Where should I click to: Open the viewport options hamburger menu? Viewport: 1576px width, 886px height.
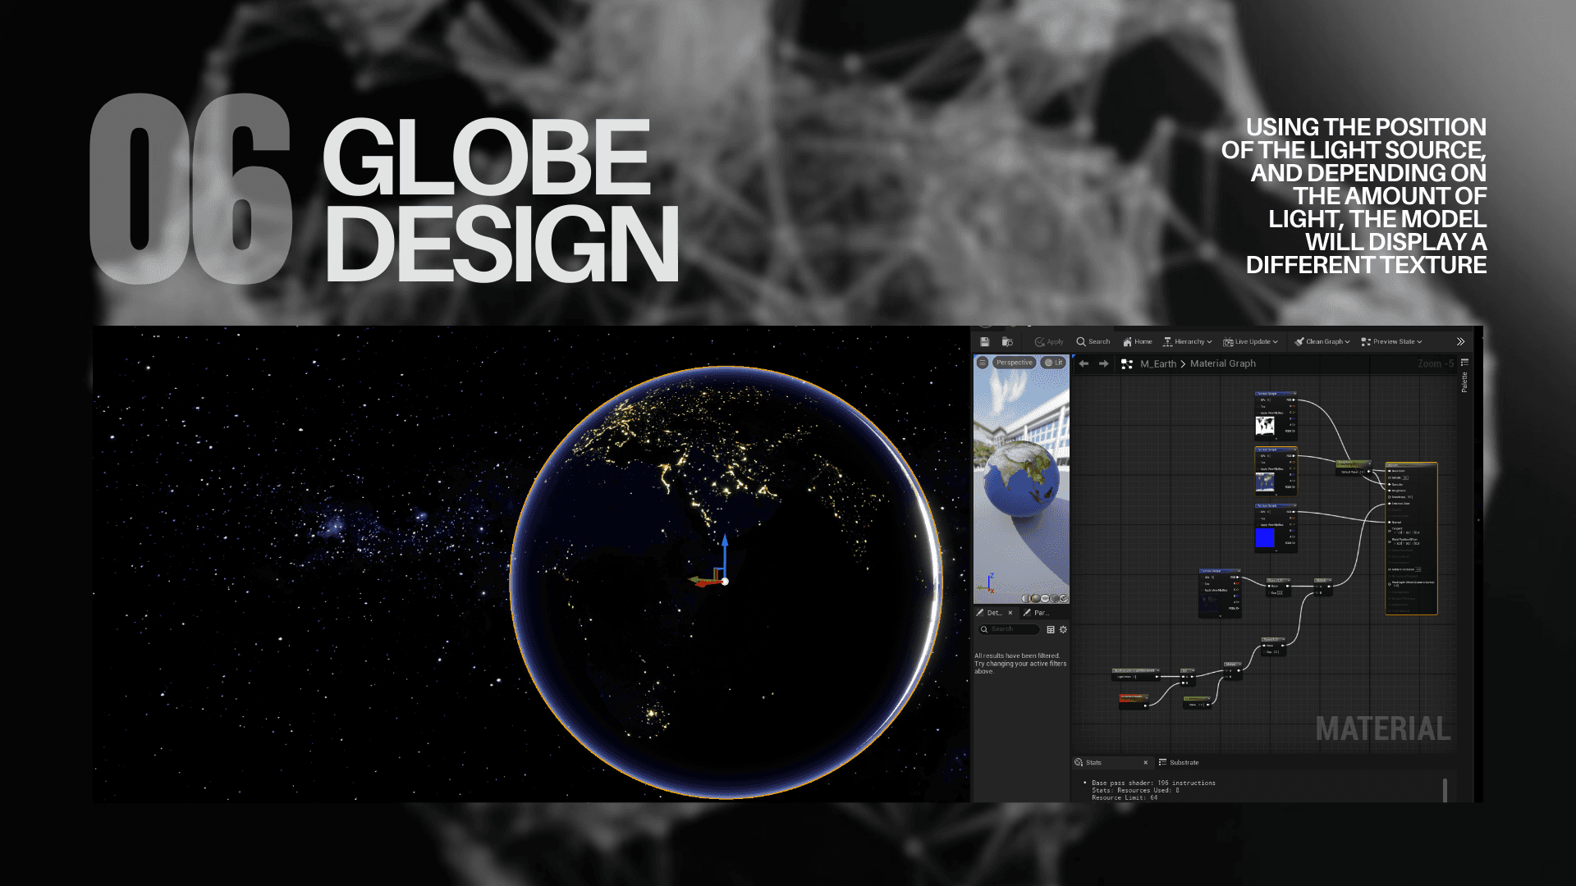[983, 362]
